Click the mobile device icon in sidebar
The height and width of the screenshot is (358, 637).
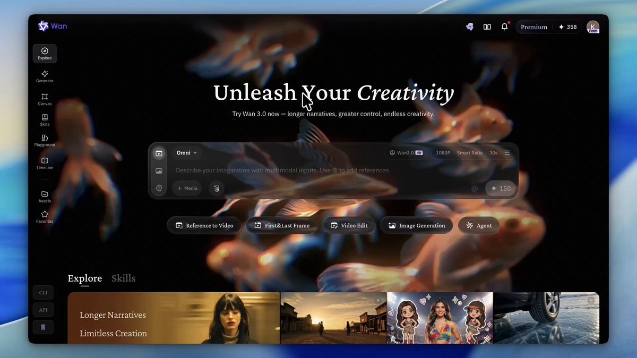[43, 327]
